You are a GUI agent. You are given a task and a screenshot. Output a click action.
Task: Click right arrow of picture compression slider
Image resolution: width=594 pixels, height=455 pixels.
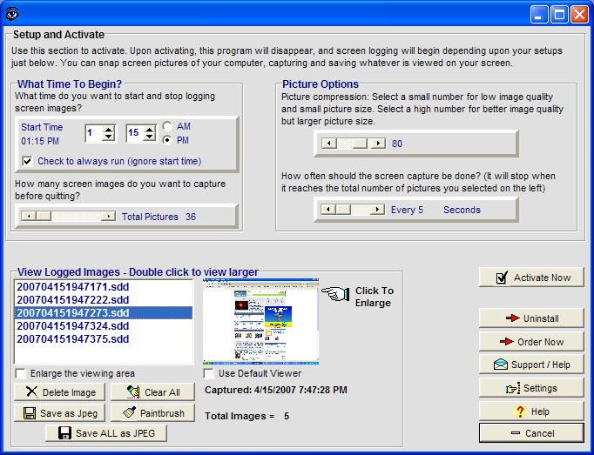click(378, 143)
